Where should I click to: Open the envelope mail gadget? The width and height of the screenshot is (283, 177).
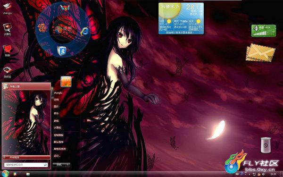(x=260, y=52)
